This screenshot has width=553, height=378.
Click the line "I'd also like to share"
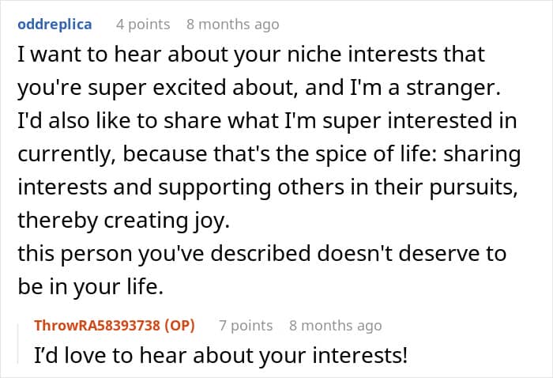point(267,121)
